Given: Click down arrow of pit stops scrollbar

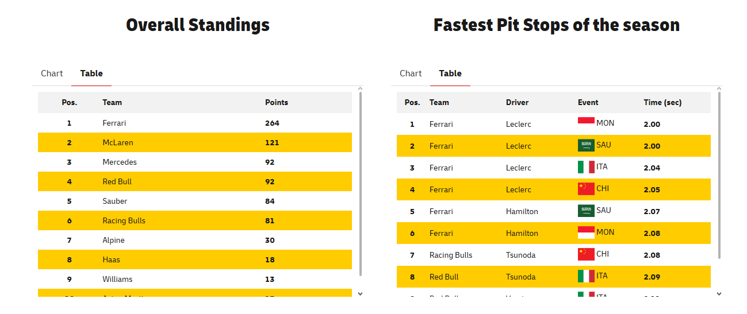Looking at the screenshot, I should coord(719,293).
